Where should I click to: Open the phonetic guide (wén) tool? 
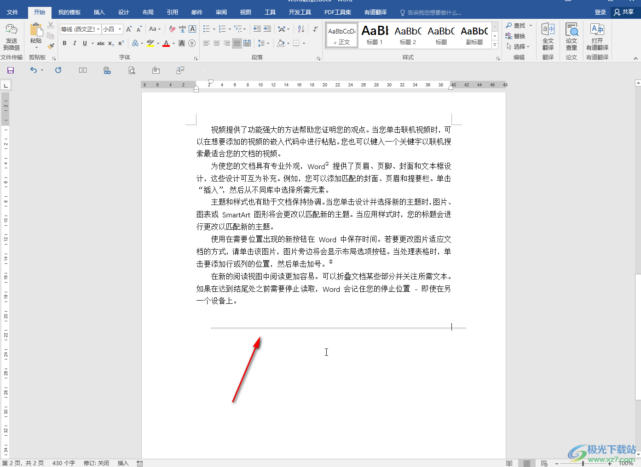182,29
